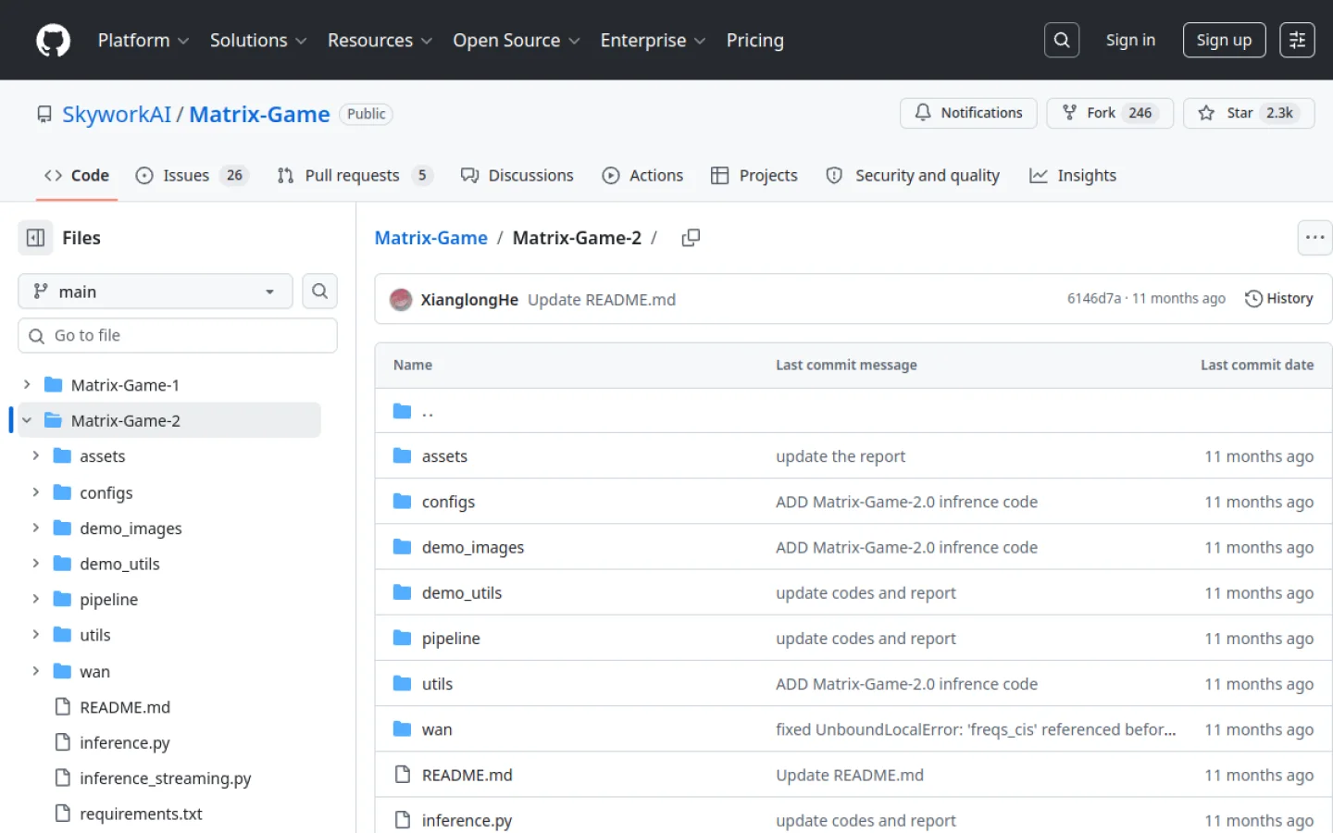The height and width of the screenshot is (833, 1333).
Task: Open the Actions tab
Action: 642,176
